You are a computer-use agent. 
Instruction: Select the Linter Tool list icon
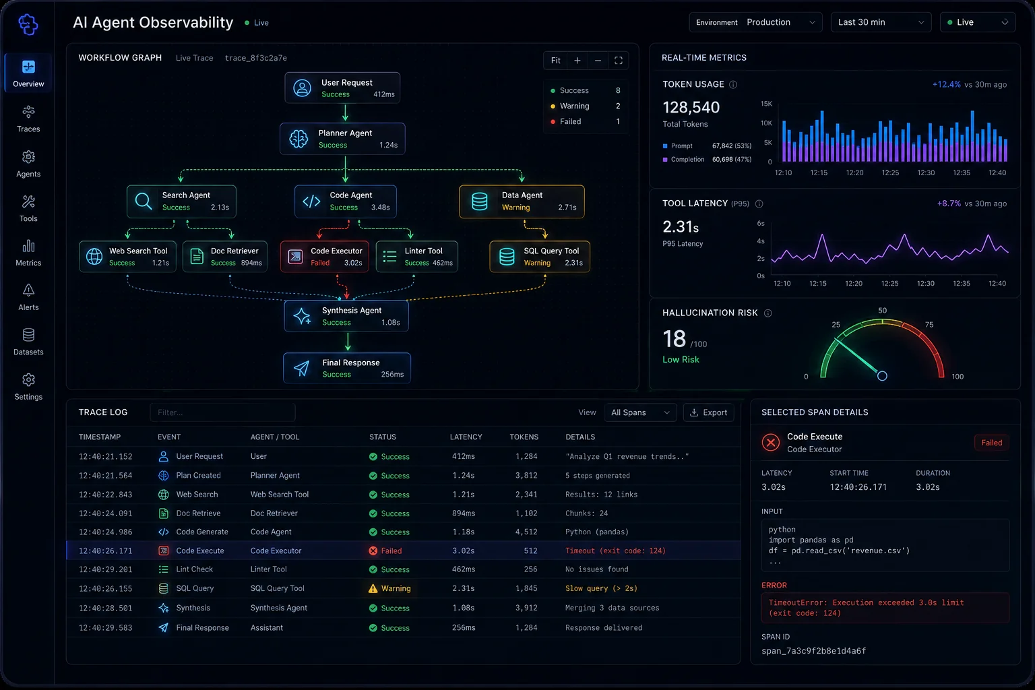tap(389, 256)
